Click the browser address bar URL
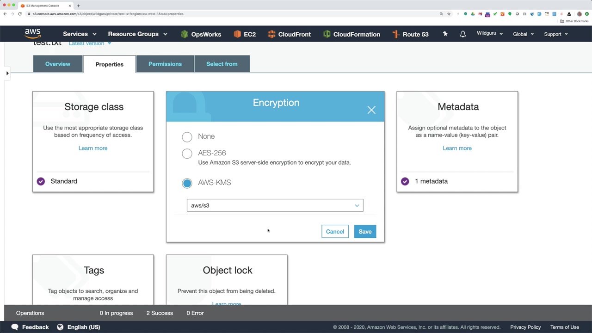 click(x=108, y=14)
